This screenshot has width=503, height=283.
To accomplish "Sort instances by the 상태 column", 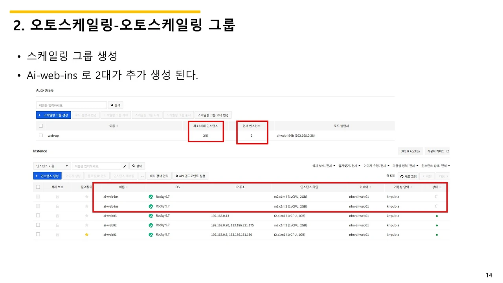I will coord(437,187).
